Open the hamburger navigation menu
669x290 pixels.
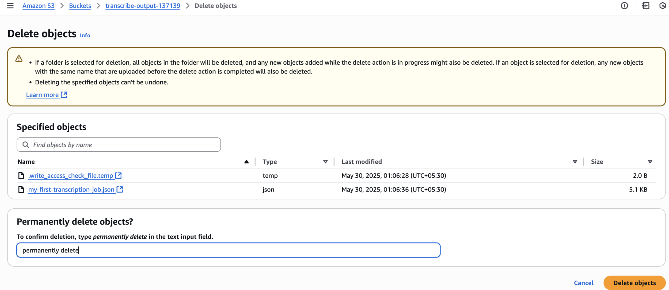[10, 6]
